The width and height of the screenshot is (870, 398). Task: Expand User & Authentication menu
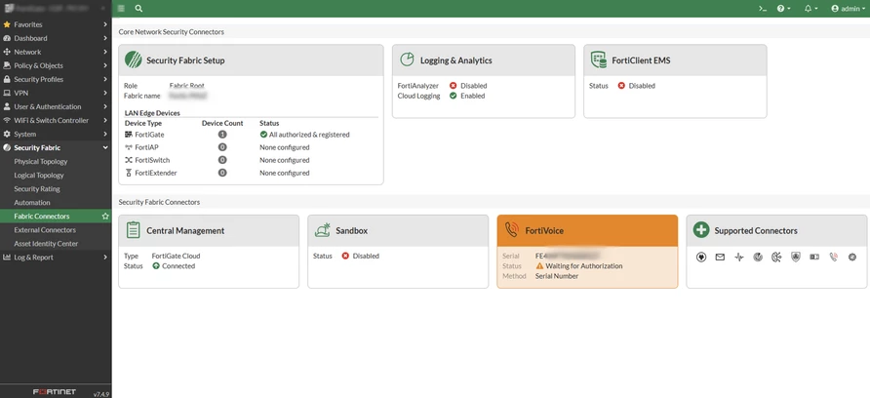(x=56, y=106)
